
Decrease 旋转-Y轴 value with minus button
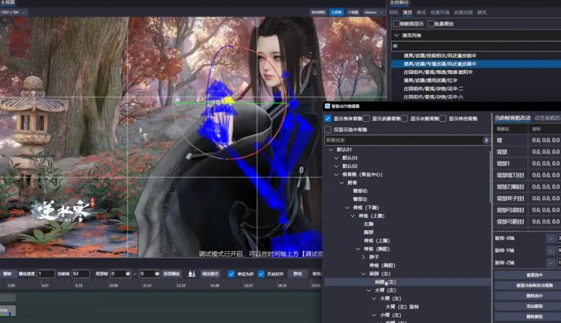coord(551,250)
